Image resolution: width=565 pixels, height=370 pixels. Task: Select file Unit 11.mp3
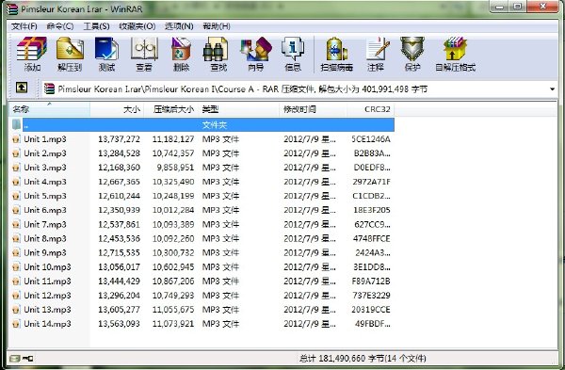47,281
